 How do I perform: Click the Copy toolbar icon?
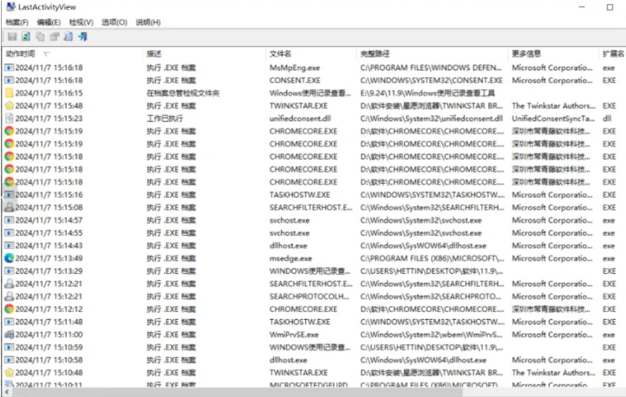[x=40, y=36]
